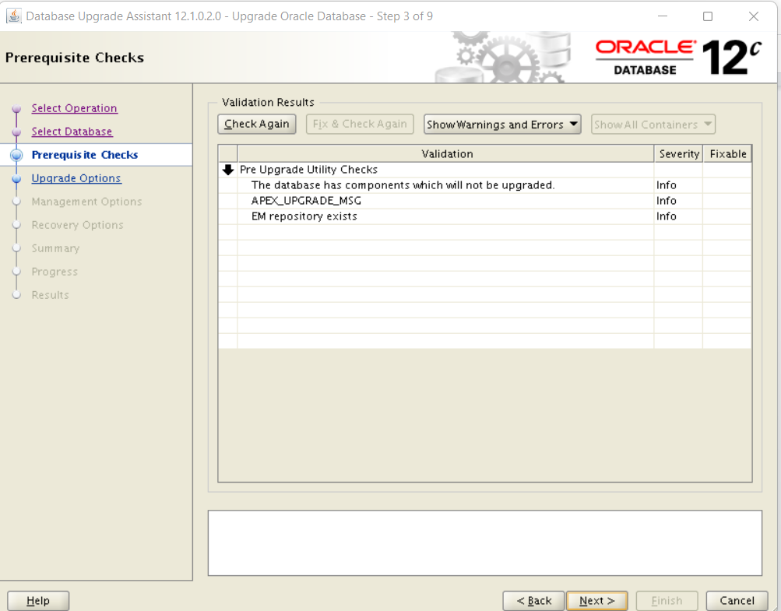Click the Java icon in title bar
Viewport: 781px width, 611px height.
coord(13,16)
